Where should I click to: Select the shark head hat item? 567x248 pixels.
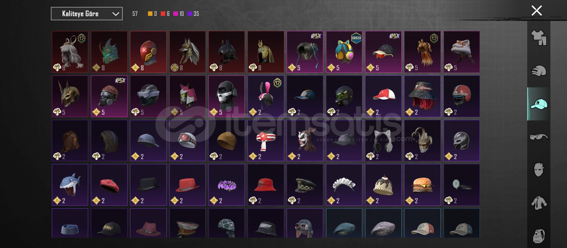click(x=70, y=185)
